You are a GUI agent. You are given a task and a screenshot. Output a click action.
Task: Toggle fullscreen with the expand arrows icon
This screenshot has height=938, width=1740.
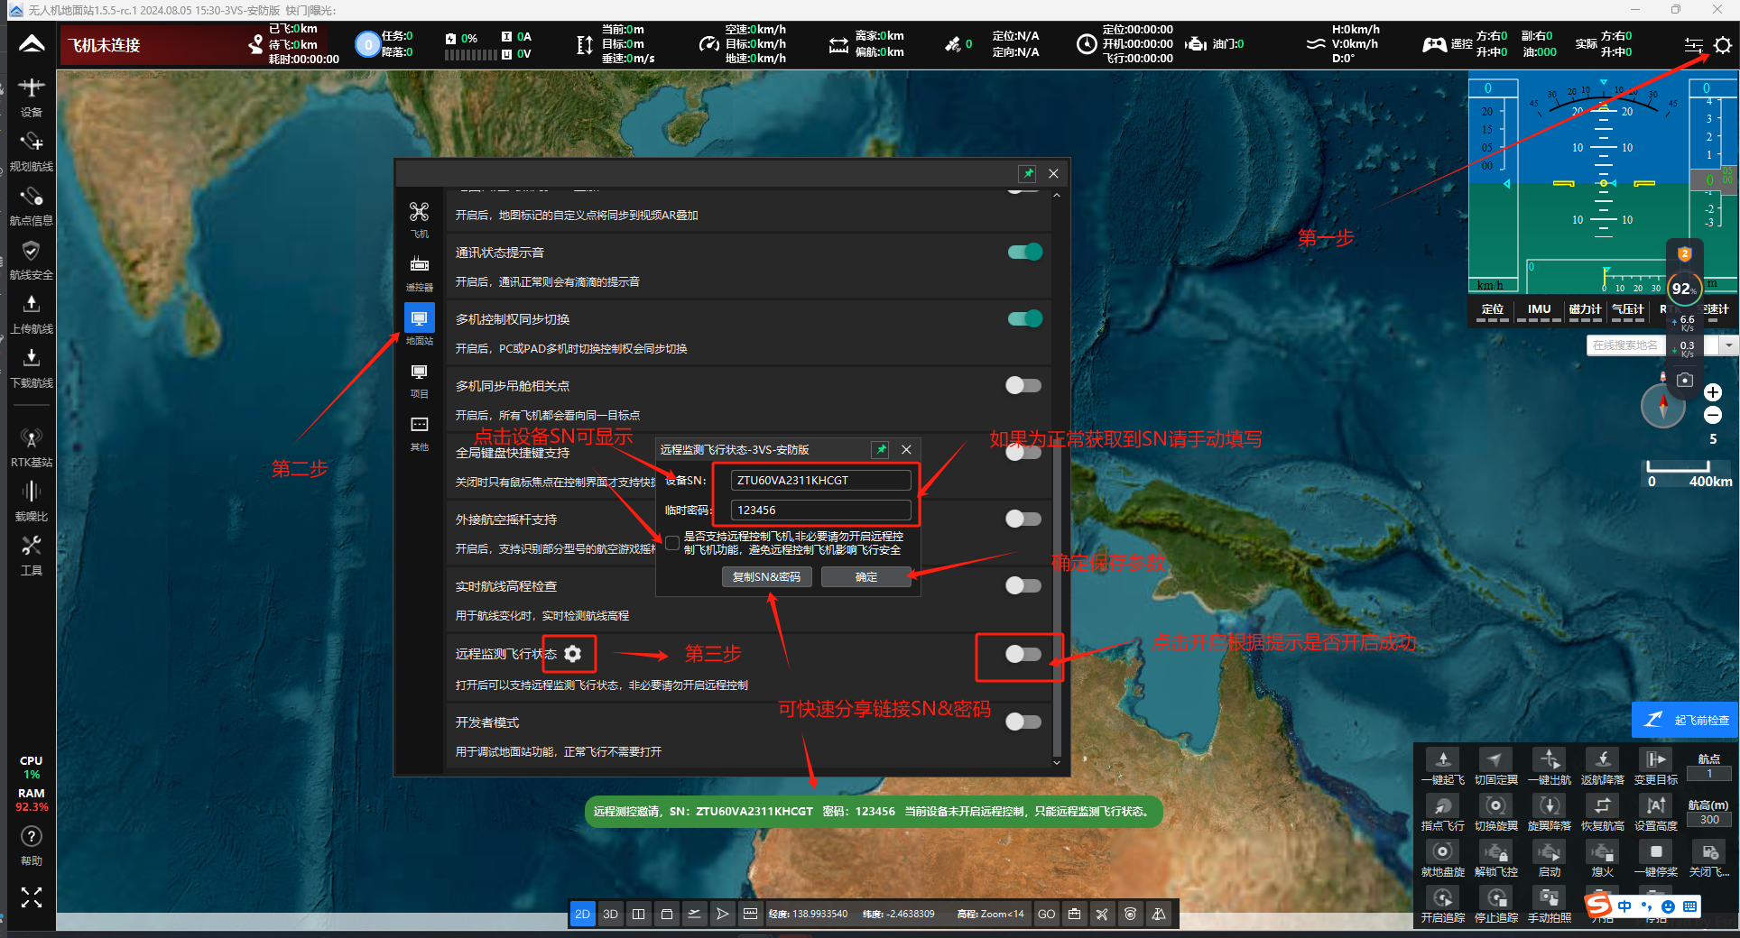click(x=31, y=897)
